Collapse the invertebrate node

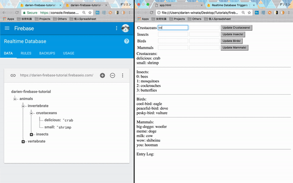[23, 106]
